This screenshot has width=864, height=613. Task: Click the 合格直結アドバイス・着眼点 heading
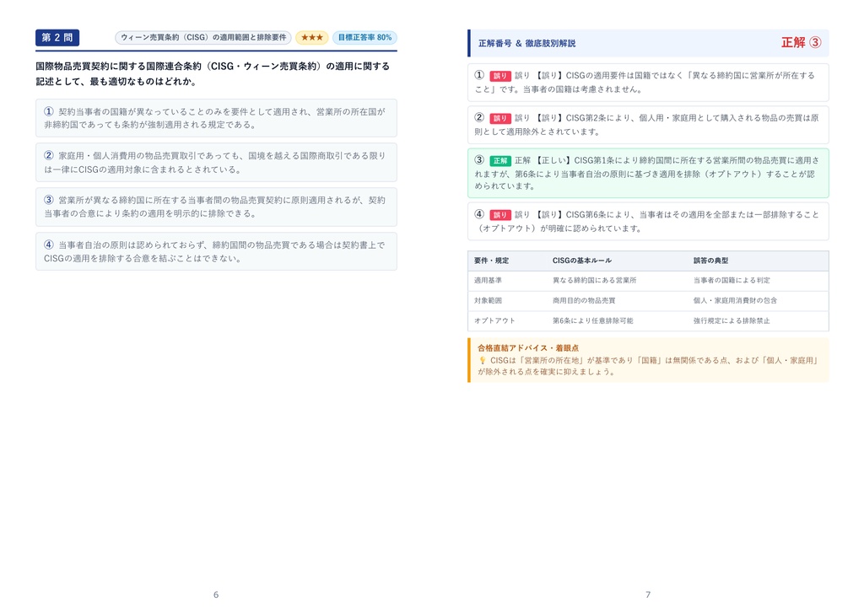528,348
